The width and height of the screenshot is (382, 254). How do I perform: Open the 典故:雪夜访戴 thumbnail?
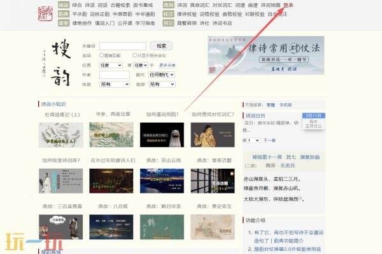click(213, 181)
